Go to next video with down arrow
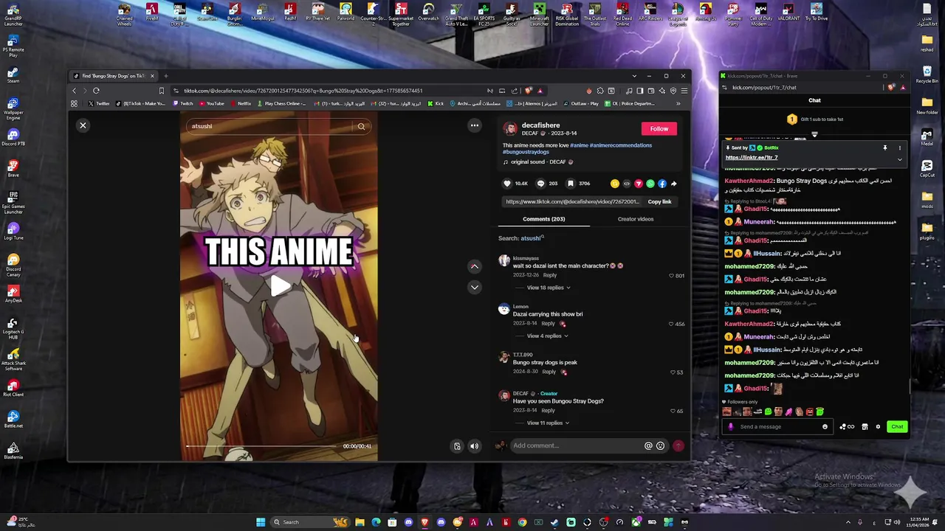Screen dimensions: 945x531 tap(475, 287)
